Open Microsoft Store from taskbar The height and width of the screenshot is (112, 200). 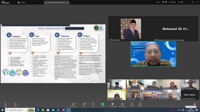pyautogui.click(x=48, y=110)
